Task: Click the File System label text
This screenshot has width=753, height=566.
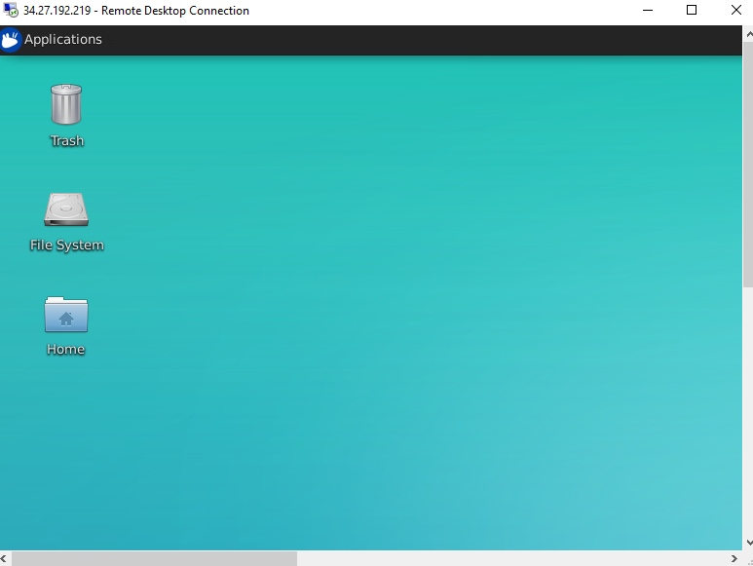Action: 67,245
